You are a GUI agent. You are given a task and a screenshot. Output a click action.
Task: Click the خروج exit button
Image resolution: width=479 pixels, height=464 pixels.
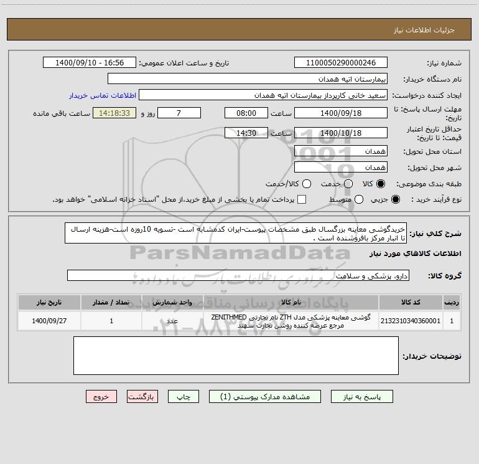pos(101,396)
